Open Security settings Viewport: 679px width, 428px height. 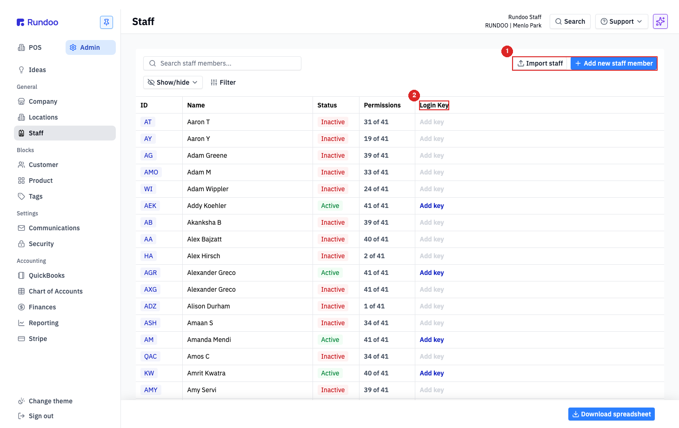click(41, 244)
